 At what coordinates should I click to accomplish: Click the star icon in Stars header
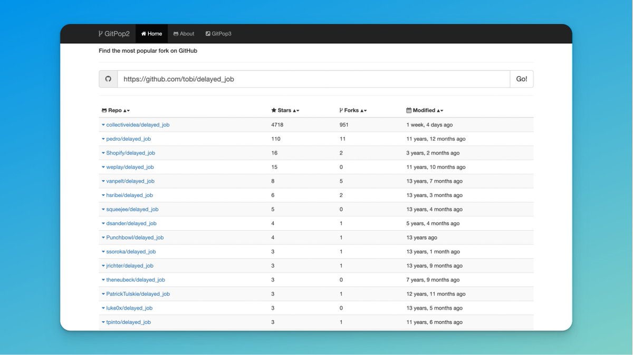click(x=274, y=111)
